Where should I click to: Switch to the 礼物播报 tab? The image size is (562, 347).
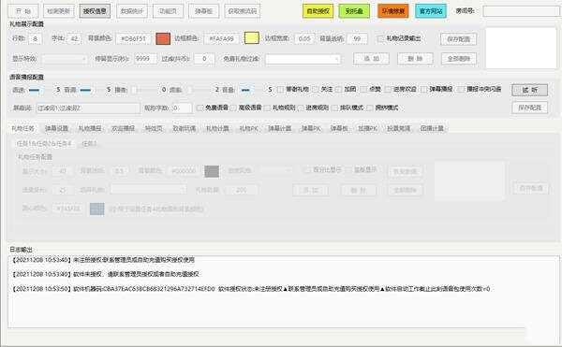(x=90, y=128)
